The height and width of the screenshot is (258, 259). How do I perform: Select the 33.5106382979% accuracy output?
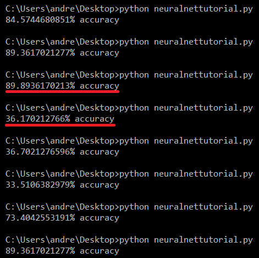coord(62,185)
